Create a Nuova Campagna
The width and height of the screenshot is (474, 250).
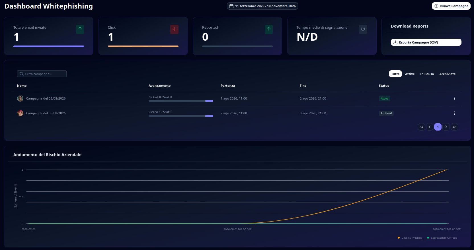451,6
